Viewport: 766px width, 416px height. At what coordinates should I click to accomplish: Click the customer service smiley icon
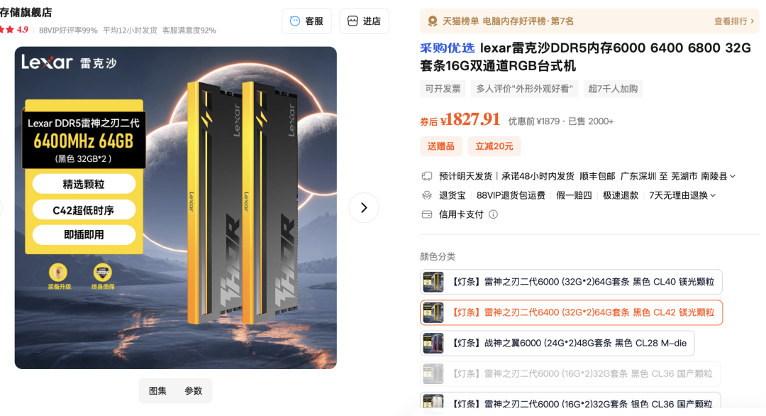(295, 21)
